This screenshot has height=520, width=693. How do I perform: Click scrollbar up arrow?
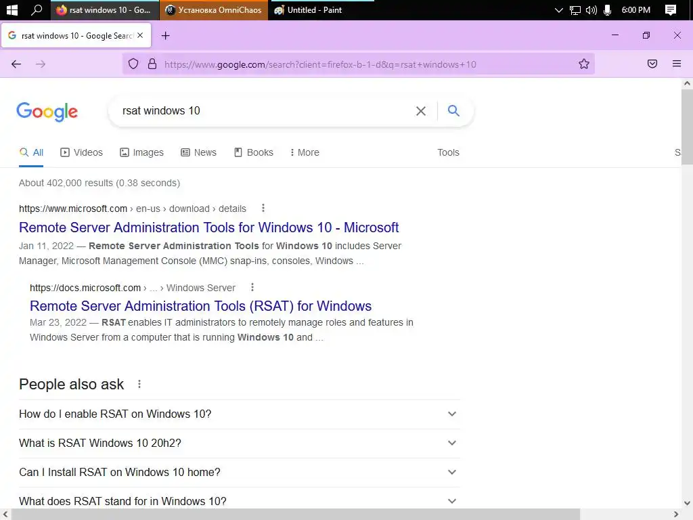click(687, 83)
